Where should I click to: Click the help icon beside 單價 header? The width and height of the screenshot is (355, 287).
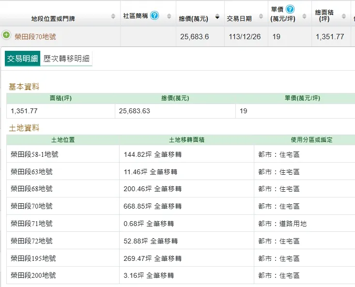pos(290,9)
